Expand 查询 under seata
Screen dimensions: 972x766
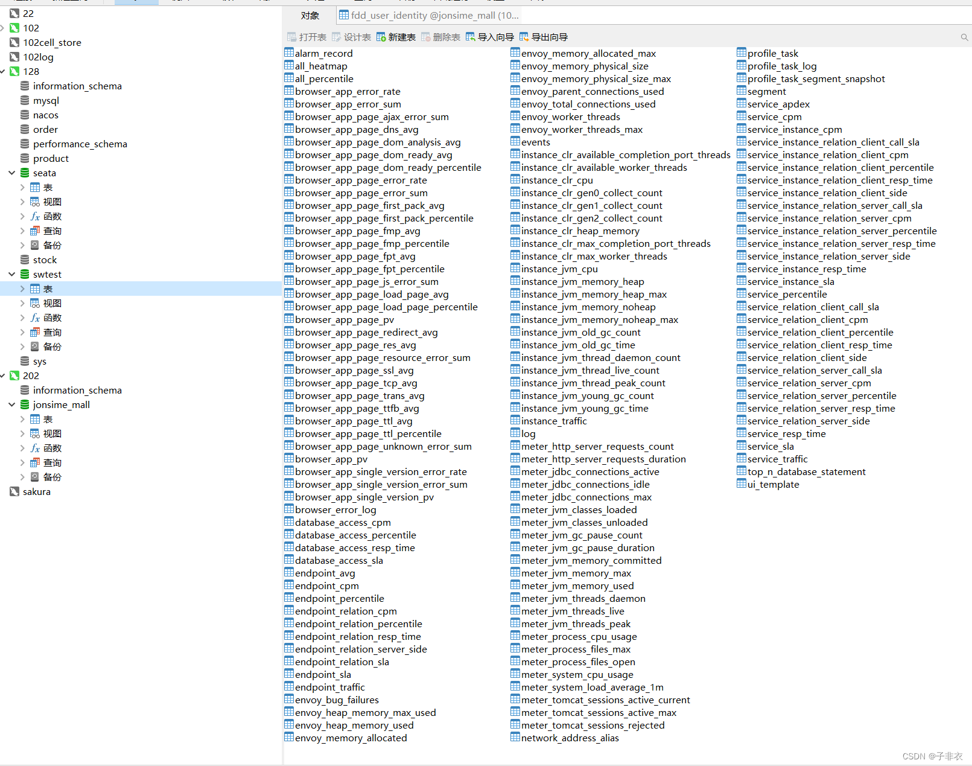pyautogui.click(x=22, y=231)
